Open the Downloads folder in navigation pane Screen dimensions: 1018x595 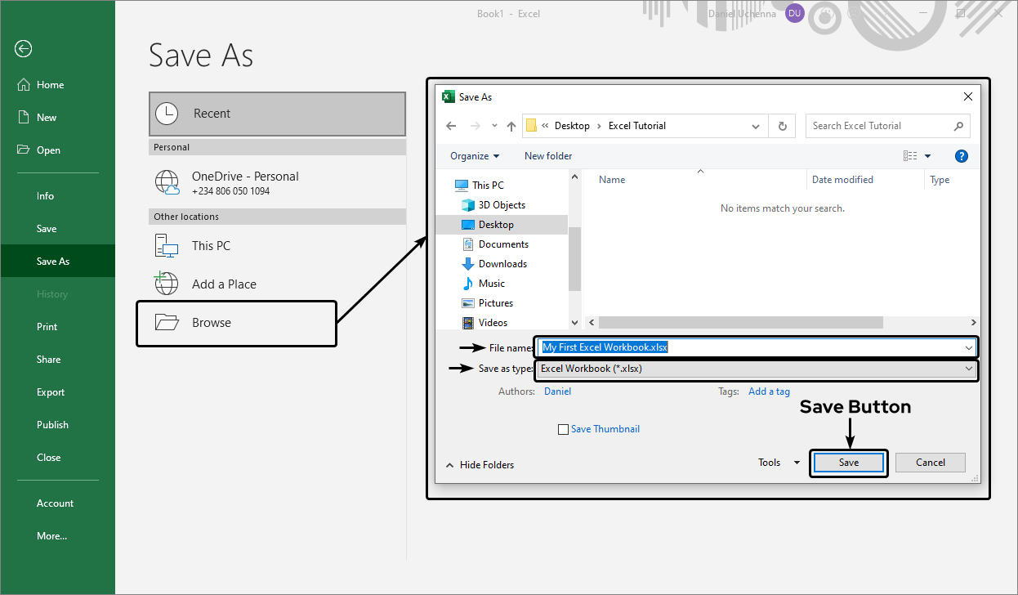point(502,264)
